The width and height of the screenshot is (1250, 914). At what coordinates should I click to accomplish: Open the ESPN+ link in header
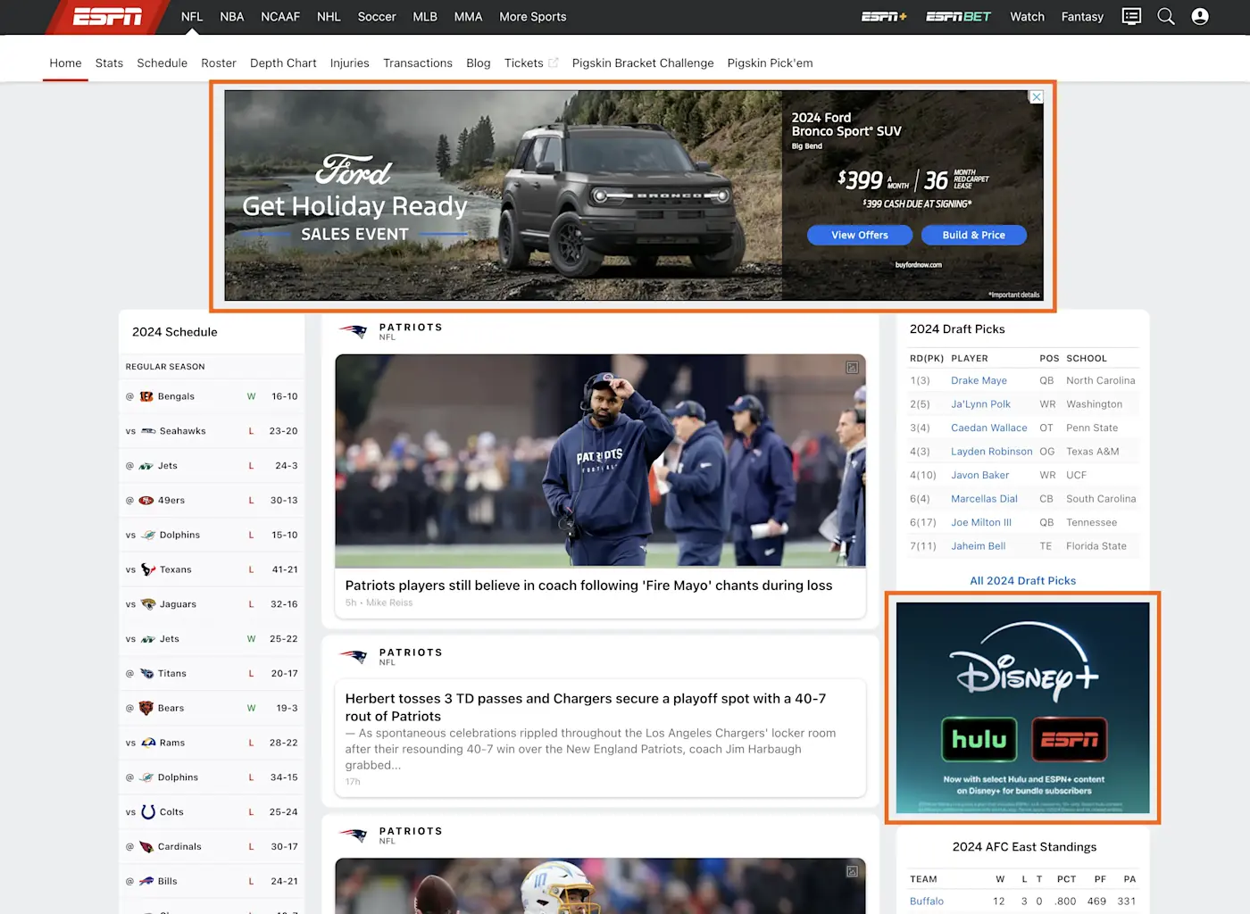pos(884,16)
